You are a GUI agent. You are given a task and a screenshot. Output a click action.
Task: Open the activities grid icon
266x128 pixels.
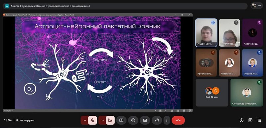click(x=259, y=120)
